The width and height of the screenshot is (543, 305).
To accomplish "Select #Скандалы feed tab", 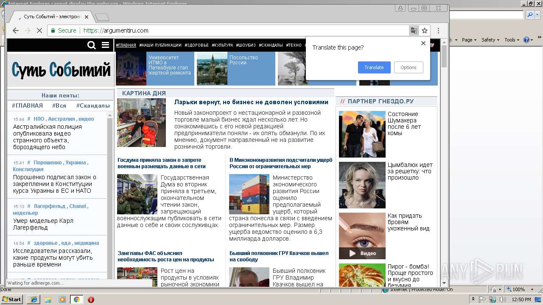I will pyautogui.click(x=93, y=105).
